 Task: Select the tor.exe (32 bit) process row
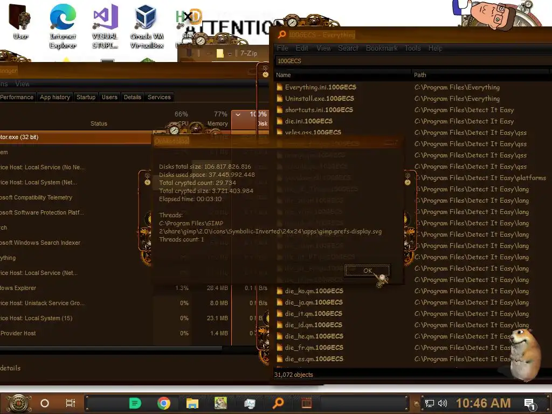coord(76,137)
